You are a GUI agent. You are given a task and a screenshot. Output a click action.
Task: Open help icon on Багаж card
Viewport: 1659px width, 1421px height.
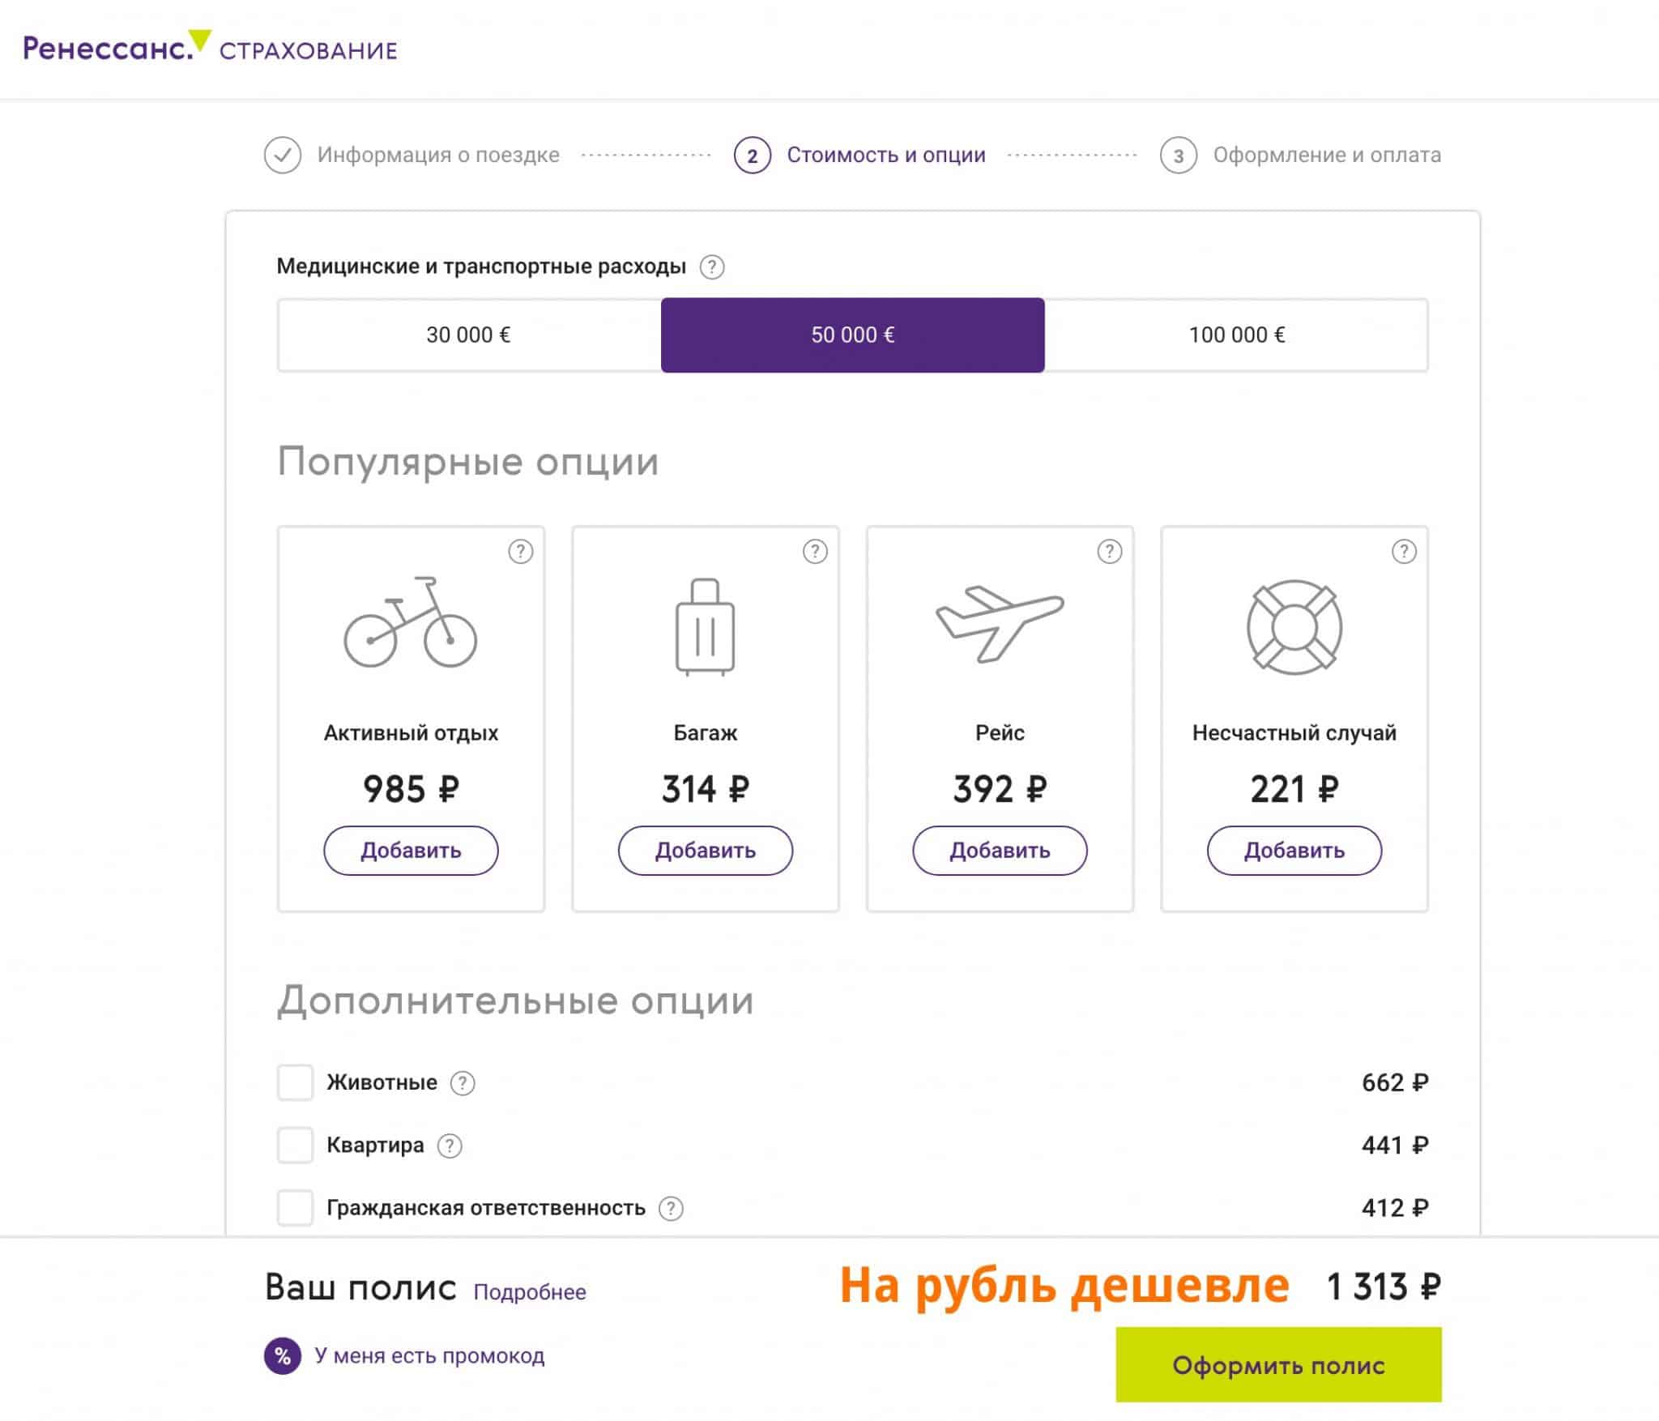pos(815,552)
